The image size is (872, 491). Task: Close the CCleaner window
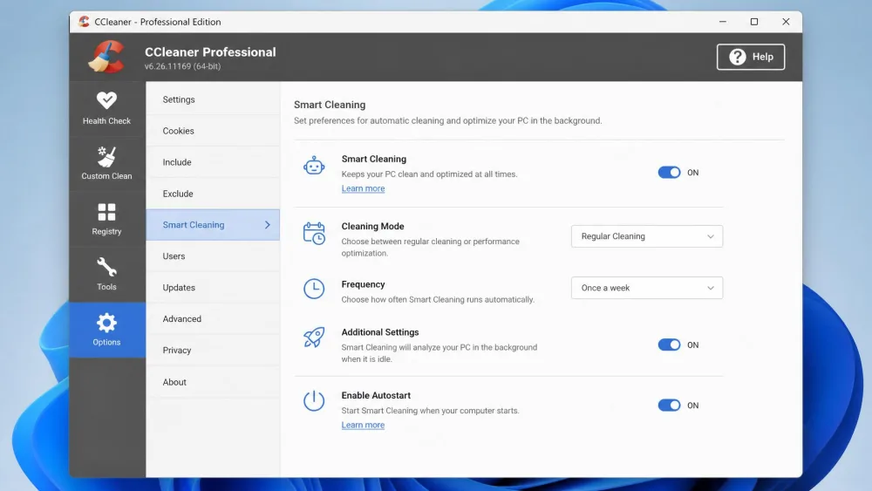pos(786,22)
